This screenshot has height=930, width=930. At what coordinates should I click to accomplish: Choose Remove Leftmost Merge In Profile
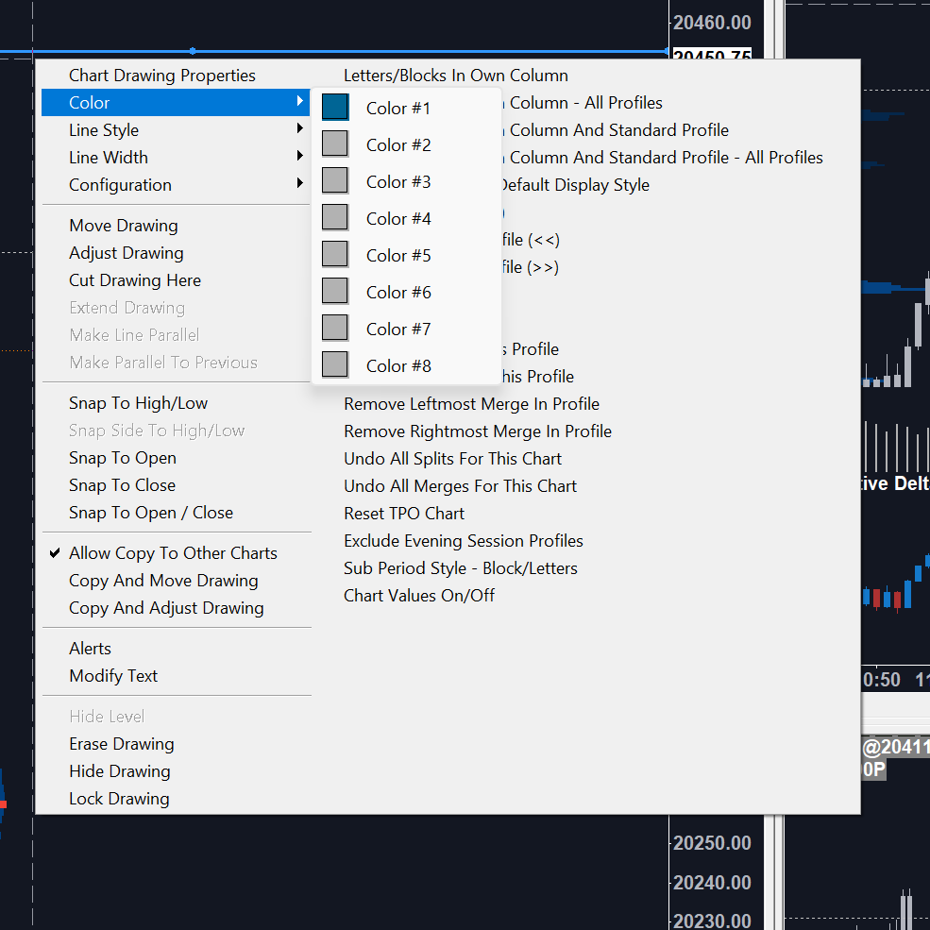click(x=471, y=404)
